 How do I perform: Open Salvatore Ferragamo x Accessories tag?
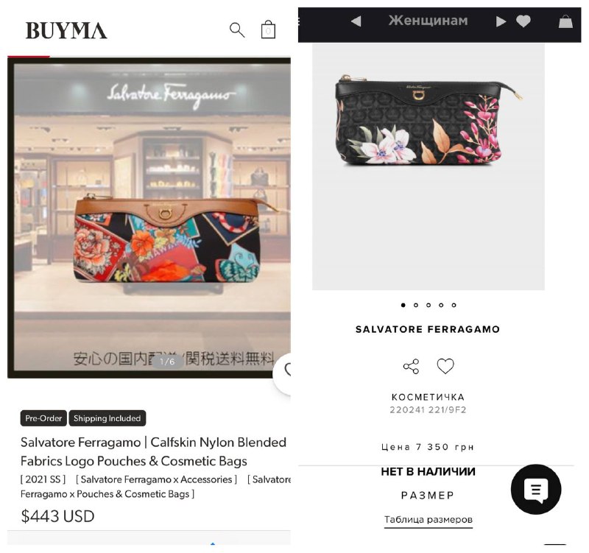coord(156,479)
